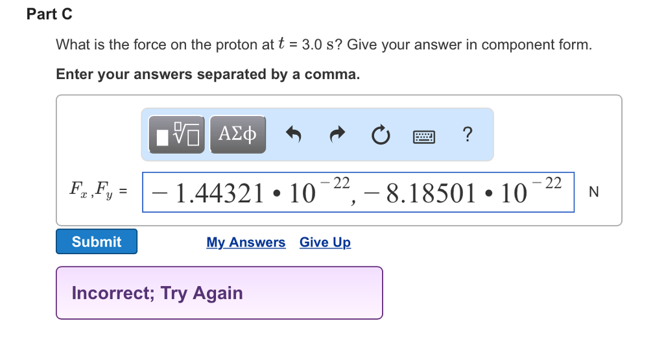
Task: Open the math templates button
Action: click(176, 134)
